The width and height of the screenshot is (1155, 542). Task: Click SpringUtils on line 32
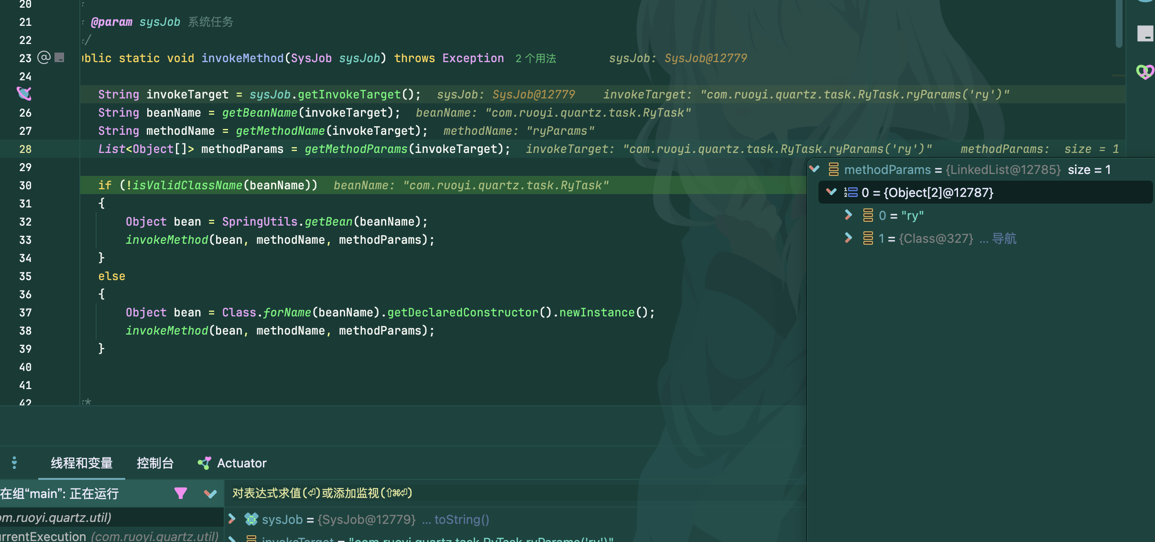pos(260,222)
